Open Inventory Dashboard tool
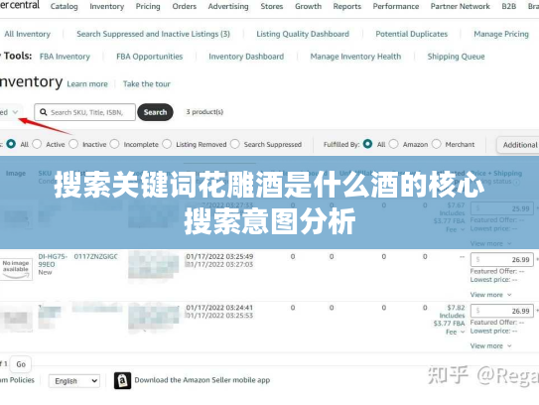This screenshot has width=539, height=405. coord(246,57)
